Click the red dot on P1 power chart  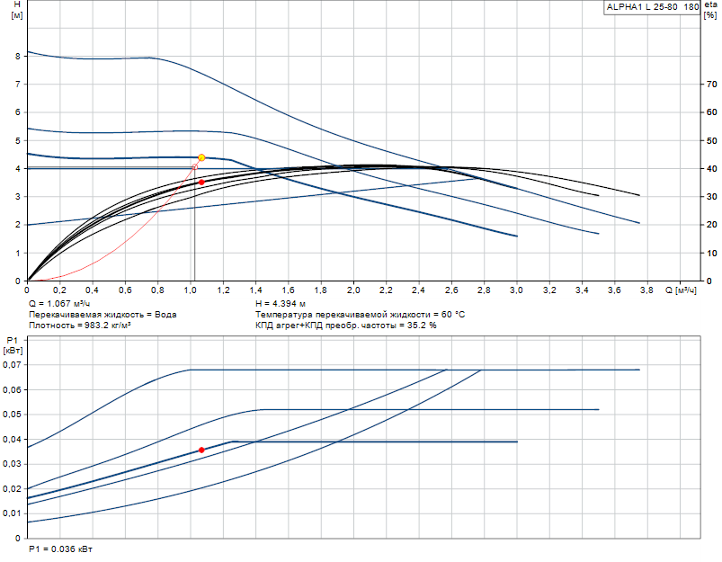[201, 450]
